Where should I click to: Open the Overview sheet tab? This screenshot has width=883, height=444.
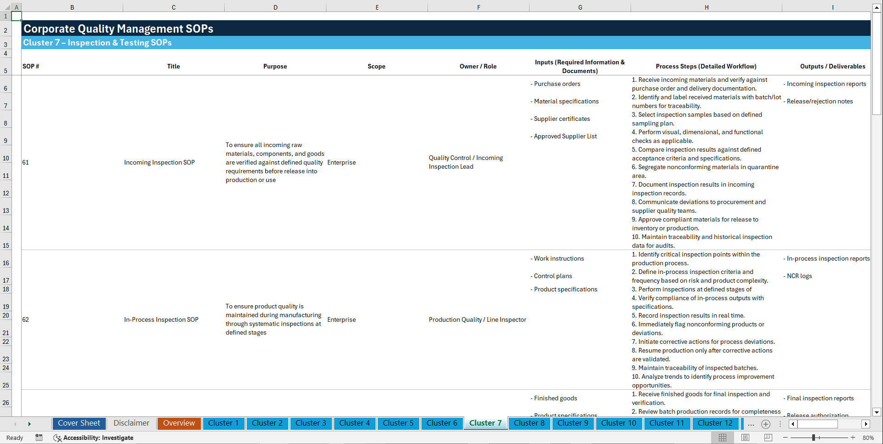click(179, 423)
